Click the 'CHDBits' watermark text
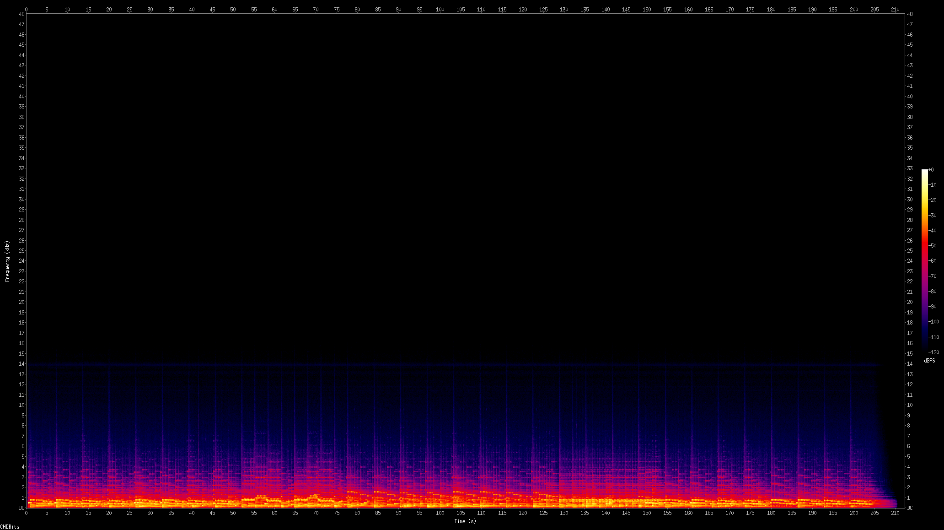Image resolution: width=944 pixels, height=530 pixels. 10,527
